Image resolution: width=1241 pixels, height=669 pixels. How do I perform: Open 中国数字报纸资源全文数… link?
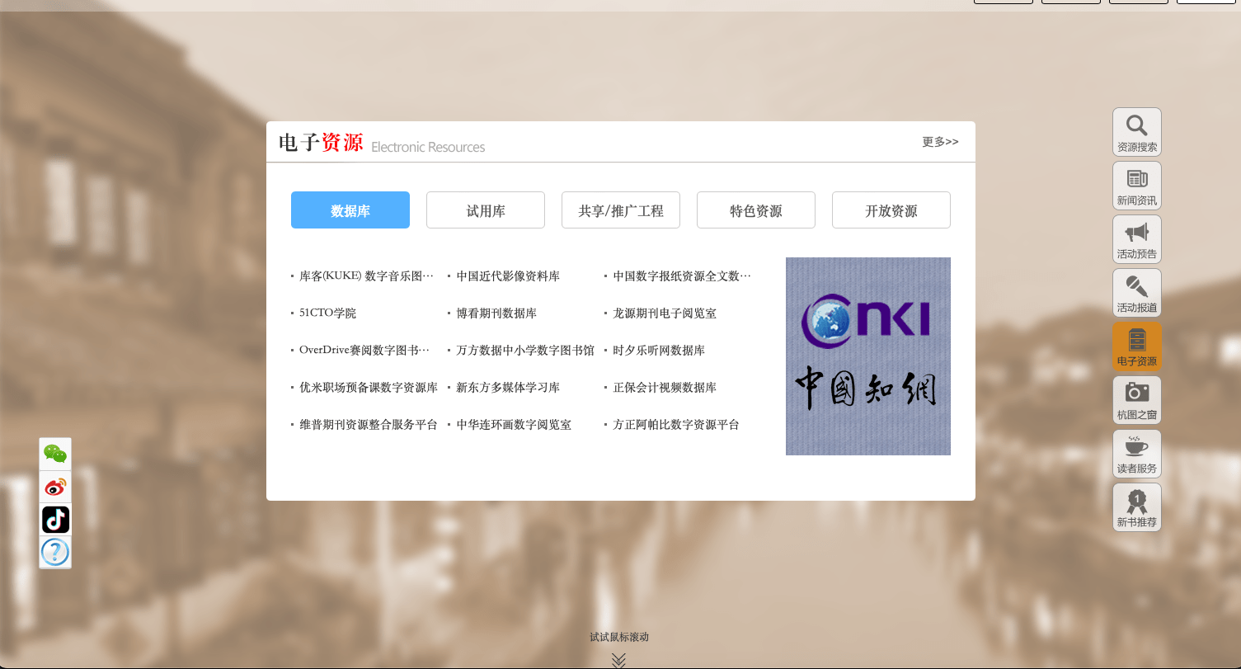click(x=682, y=276)
